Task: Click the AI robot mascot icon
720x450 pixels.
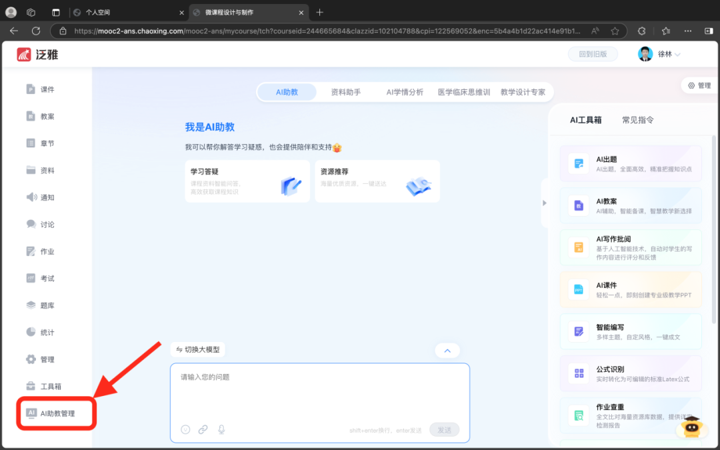Action: 691,428
